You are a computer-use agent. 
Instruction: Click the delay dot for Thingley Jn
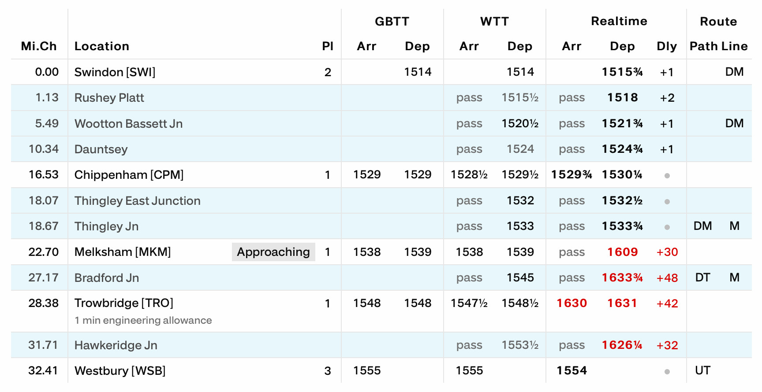point(667,227)
